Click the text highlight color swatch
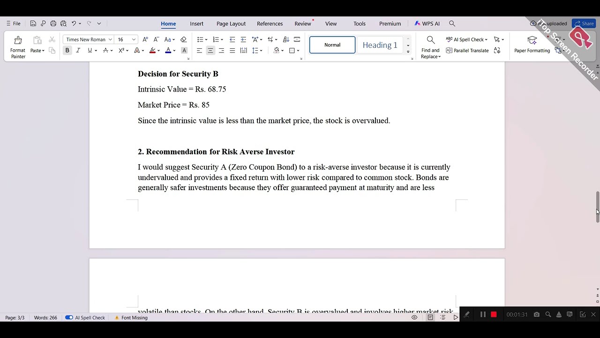This screenshot has height=338, width=600. (x=152, y=51)
